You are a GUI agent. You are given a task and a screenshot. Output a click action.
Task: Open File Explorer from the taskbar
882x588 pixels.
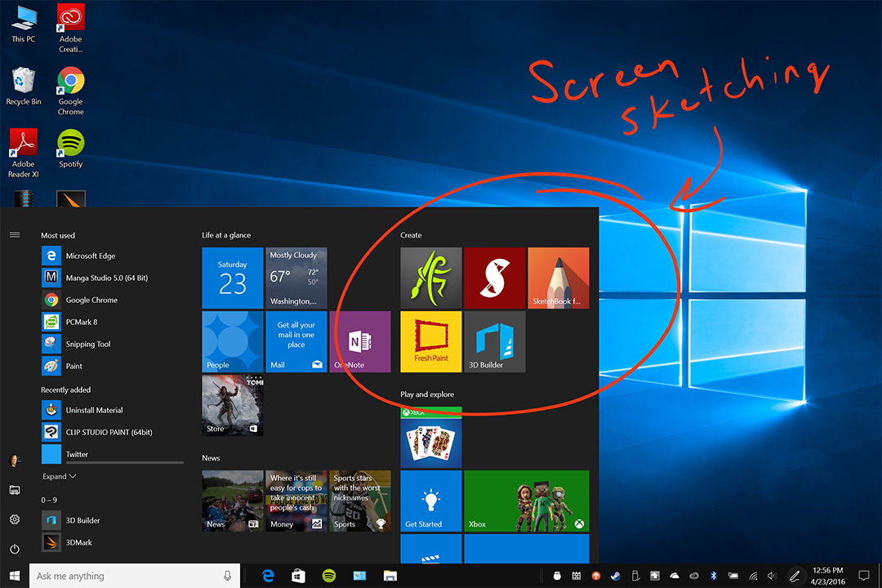(x=390, y=576)
